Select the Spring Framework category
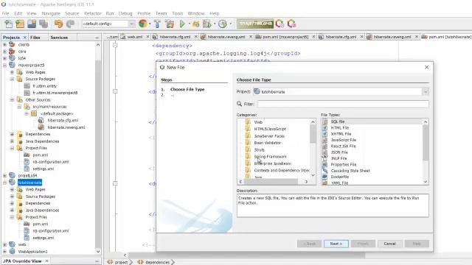The width and height of the screenshot is (472, 265). click(x=271, y=157)
